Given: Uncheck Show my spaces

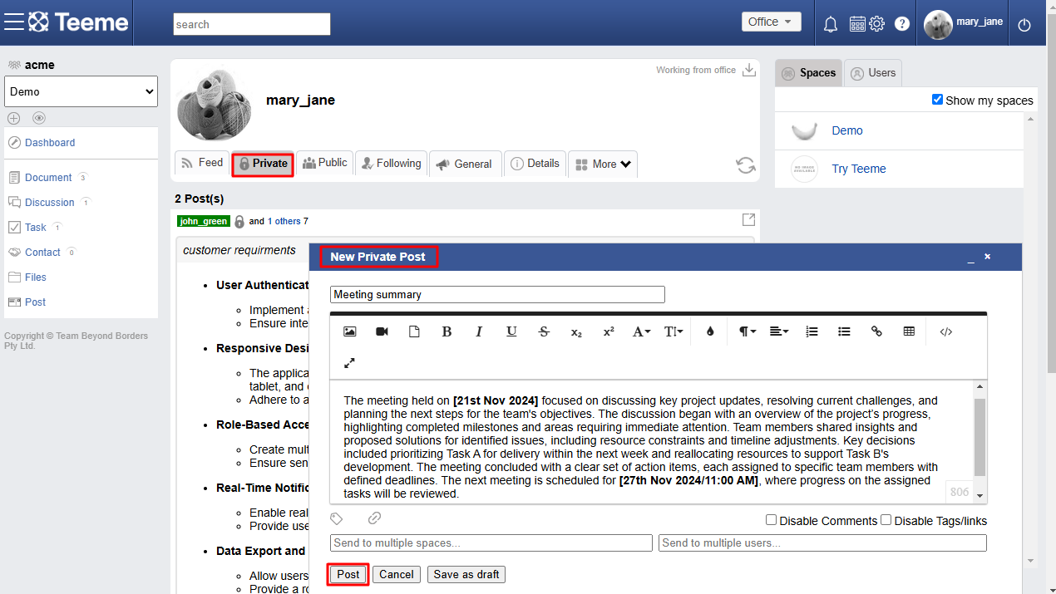Looking at the screenshot, I should (938, 100).
